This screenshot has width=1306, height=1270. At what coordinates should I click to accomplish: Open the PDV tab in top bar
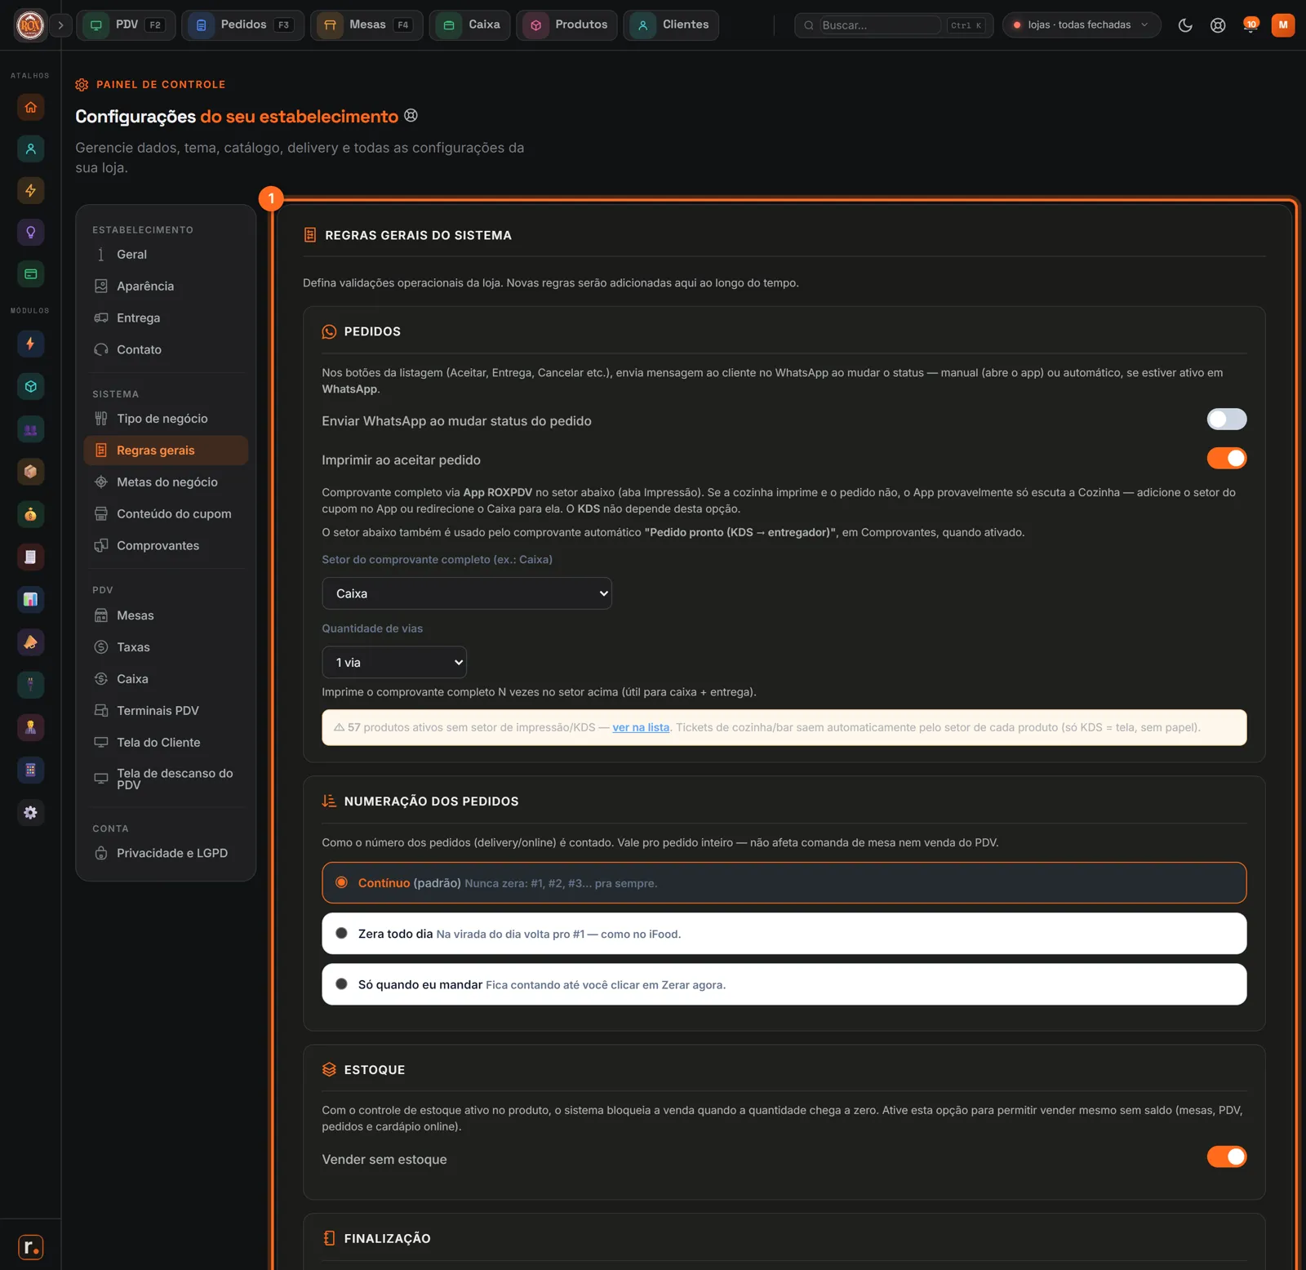126,25
